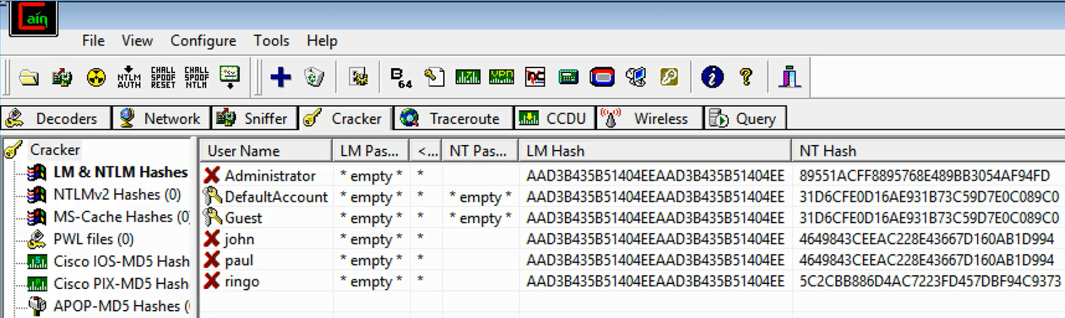Open the Base64 decoder icon

[401, 77]
